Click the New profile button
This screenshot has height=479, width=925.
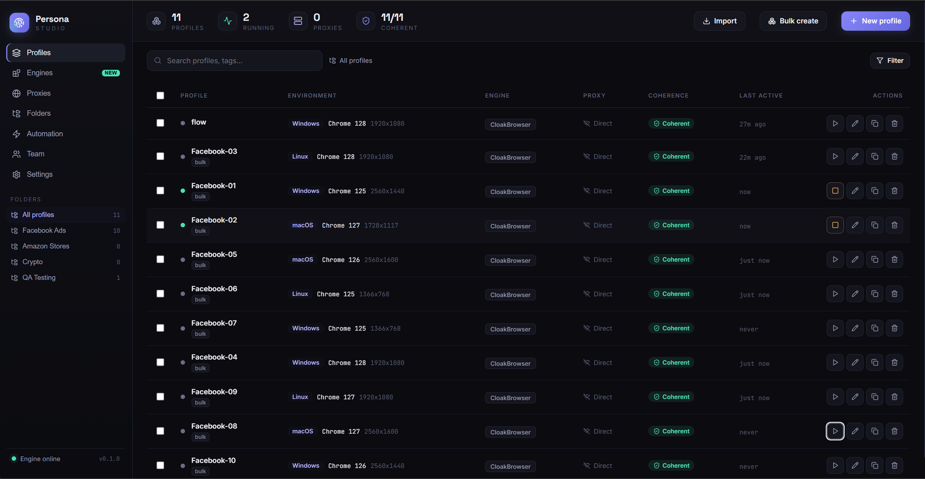click(875, 21)
